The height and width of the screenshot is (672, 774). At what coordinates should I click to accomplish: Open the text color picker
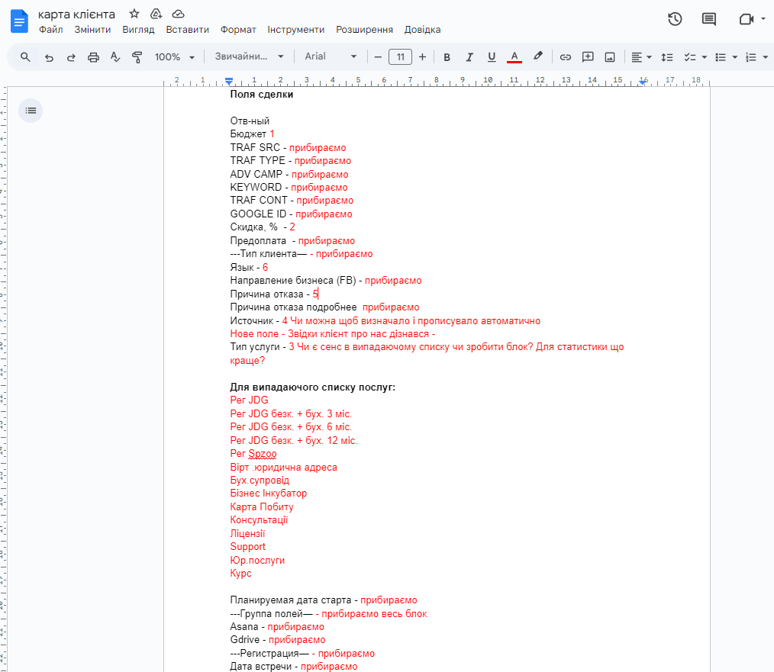(x=514, y=57)
